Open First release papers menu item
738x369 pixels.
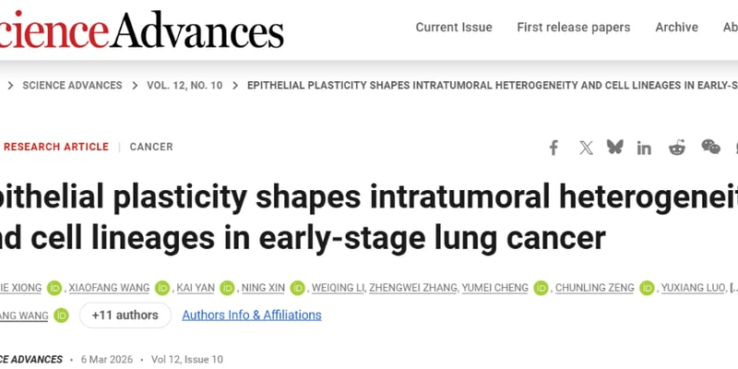point(574,28)
